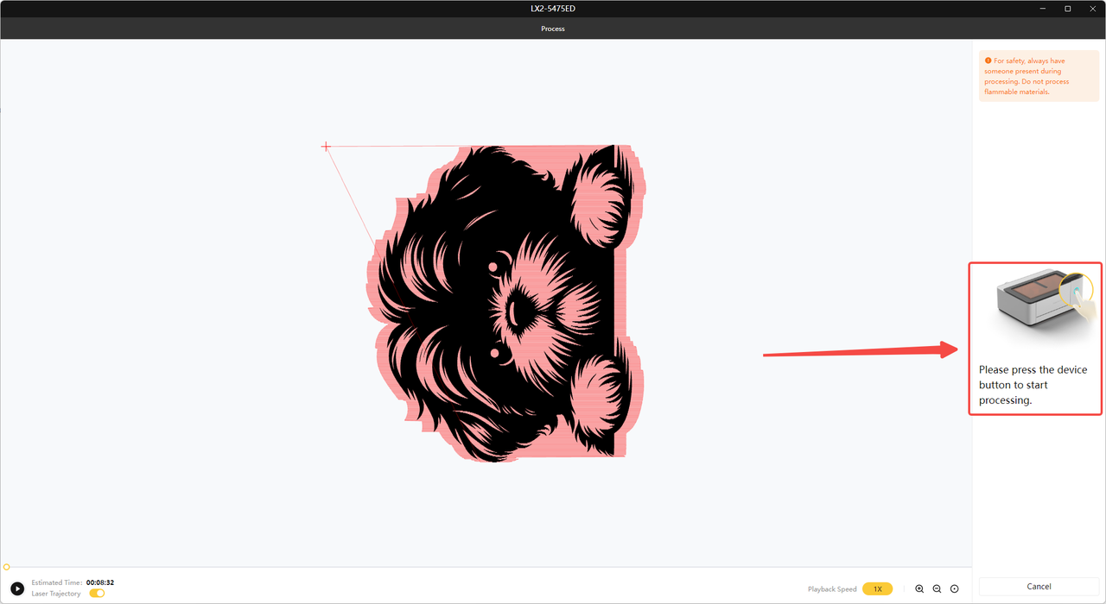Click the Laser Trajectory label
The width and height of the screenshot is (1106, 604).
[x=56, y=594]
